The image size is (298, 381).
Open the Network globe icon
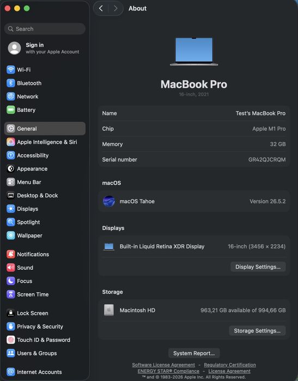pyautogui.click(x=11, y=96)
